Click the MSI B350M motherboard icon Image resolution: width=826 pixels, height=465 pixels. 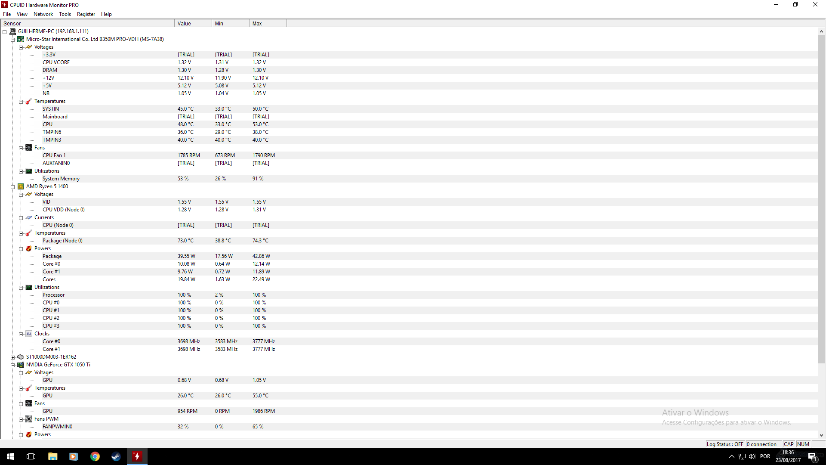(21, 39)
